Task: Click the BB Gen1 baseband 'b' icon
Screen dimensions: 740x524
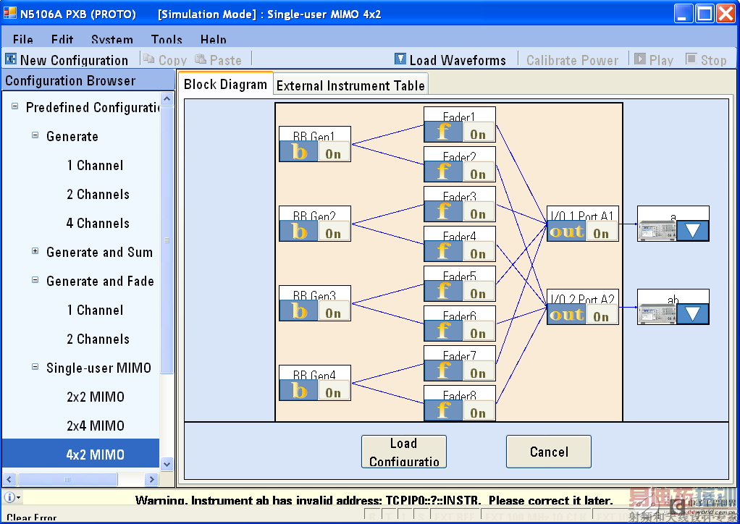Action: tap(298, 152)
